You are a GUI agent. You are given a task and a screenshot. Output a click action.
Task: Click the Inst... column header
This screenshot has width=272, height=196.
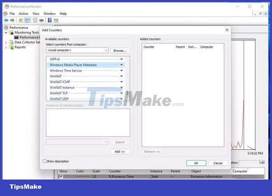tap(192, 47)
